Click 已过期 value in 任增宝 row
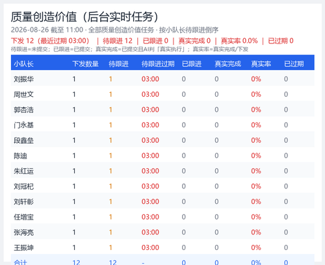The image size is (325, 265). [286, 217]
